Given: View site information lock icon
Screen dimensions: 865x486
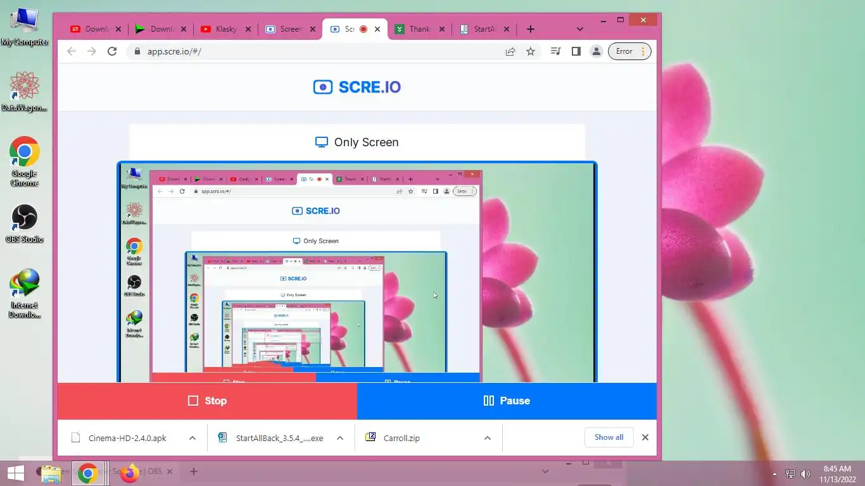Looking at the screenshot, I should [x=137, y=51].
